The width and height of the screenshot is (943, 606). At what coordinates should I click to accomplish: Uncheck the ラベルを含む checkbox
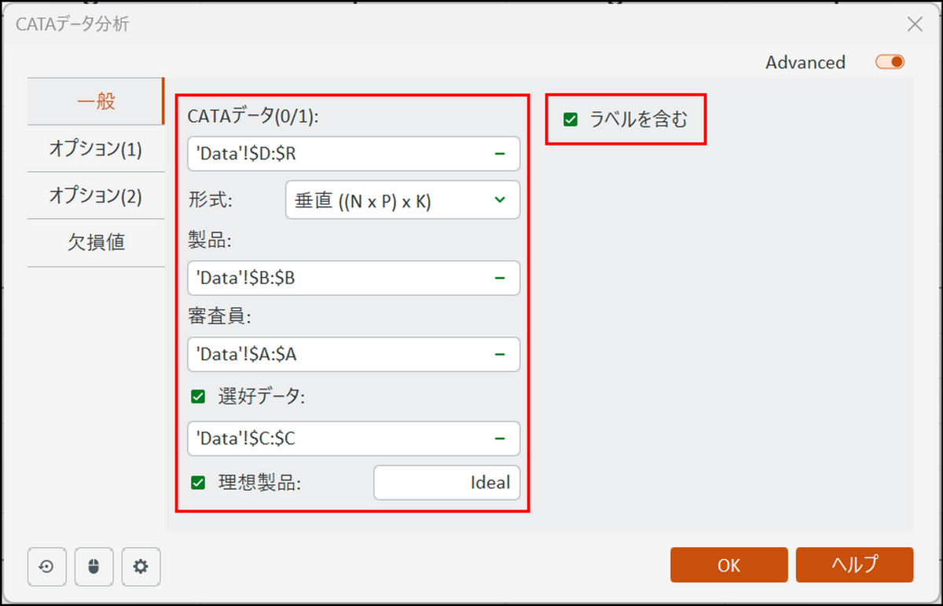pyautogui.click(x=571, y=120)
